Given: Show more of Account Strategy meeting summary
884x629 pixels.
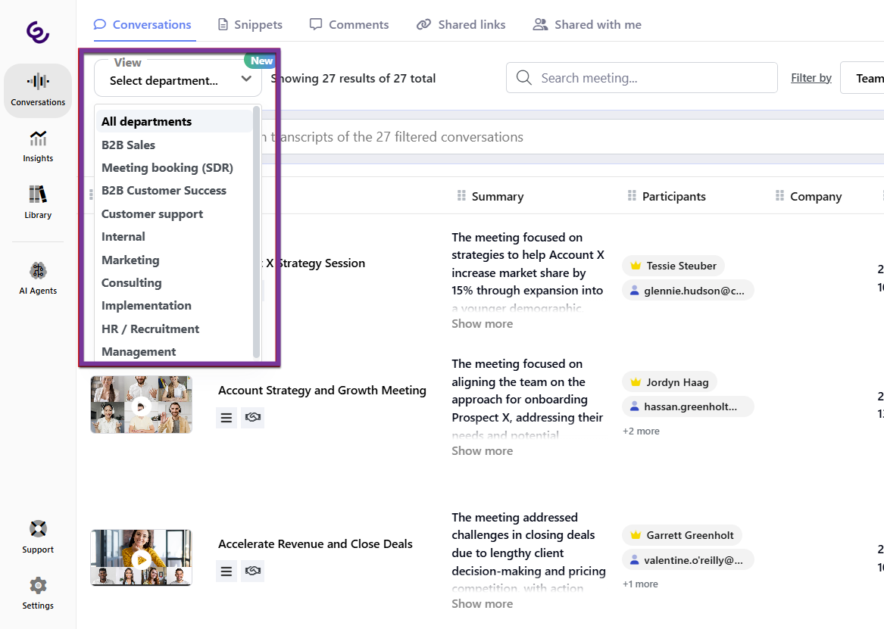Looking at the screenshot, I should 482,450.
